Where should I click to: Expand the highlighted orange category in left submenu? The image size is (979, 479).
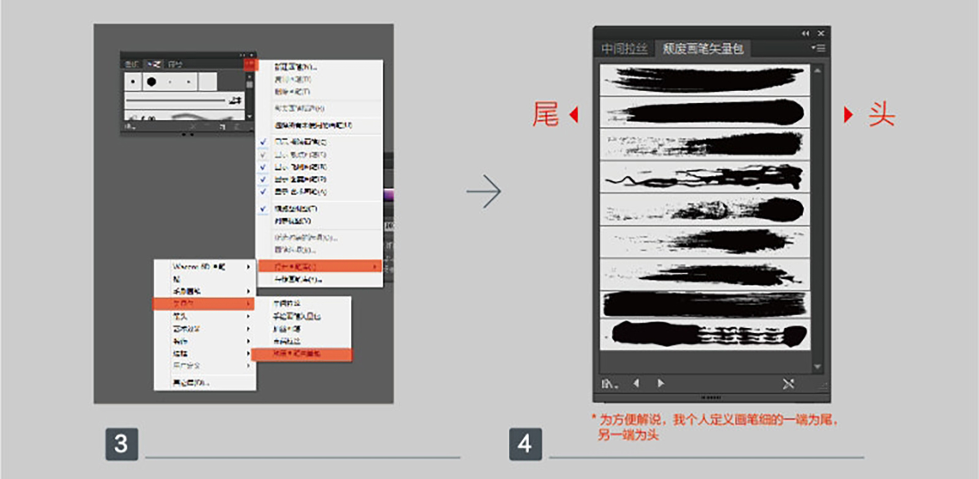tap(204, 304)
